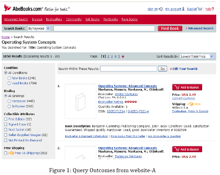Viewport: 220px width, 175px height.
Task: Select the Hardcover radio button
Action: tap(9, 101)
